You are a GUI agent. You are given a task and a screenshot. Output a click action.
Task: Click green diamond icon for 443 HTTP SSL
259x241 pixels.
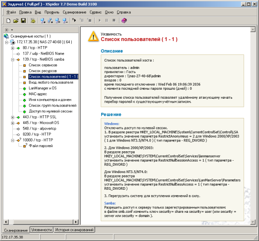pos(18,117)
